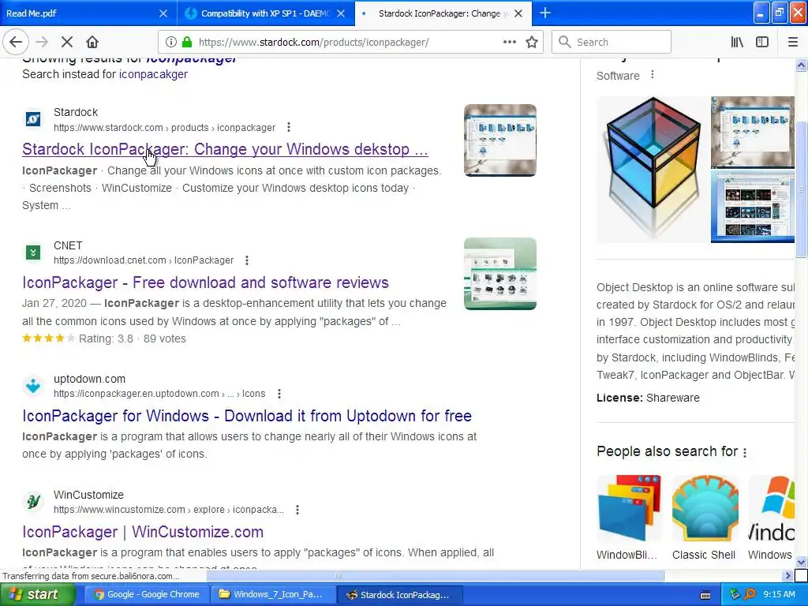This screenshot has height=606, width=808.
Task: Click the horizontal scrollbar right arrow
Action: coord(787,575)
